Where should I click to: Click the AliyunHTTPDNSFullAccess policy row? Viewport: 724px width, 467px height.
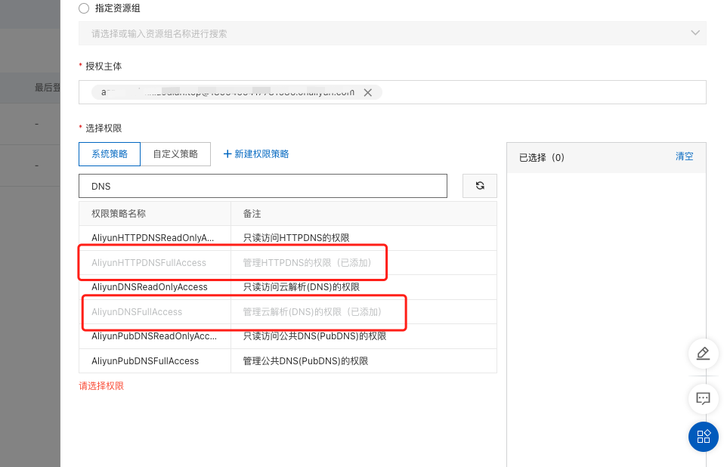(x=288, y=263)
